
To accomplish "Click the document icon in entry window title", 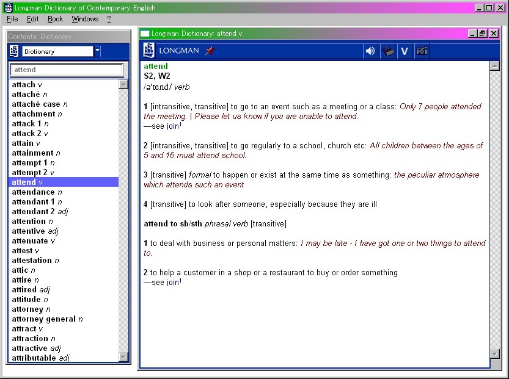I will tap(145, 34).
